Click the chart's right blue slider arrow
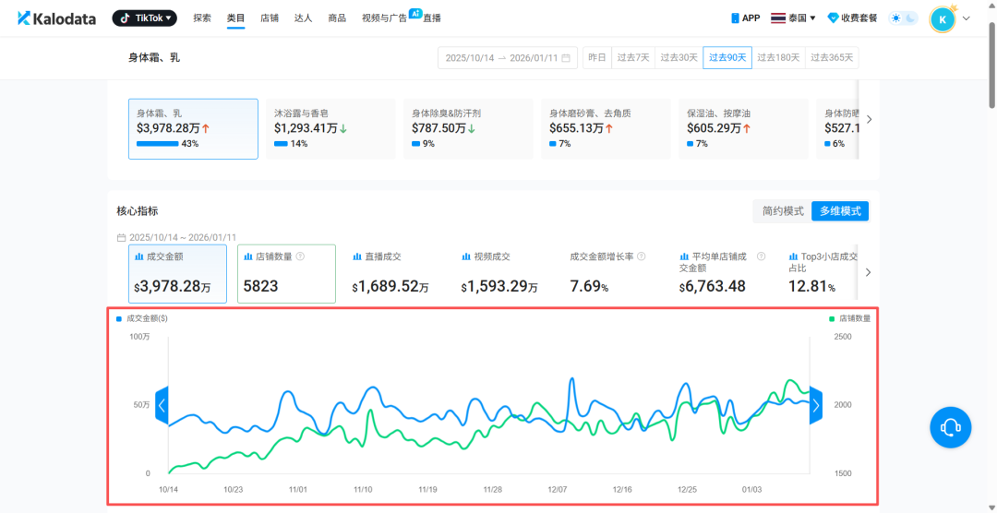 pos(815,405)
